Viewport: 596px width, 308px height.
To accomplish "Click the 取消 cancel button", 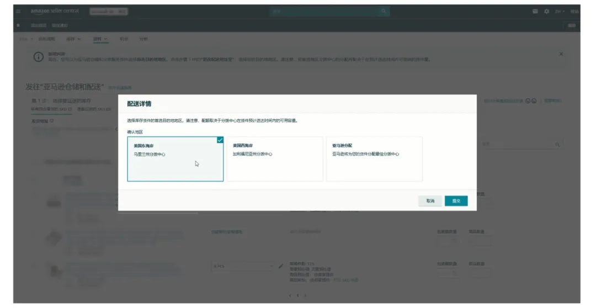I will 430,201.
